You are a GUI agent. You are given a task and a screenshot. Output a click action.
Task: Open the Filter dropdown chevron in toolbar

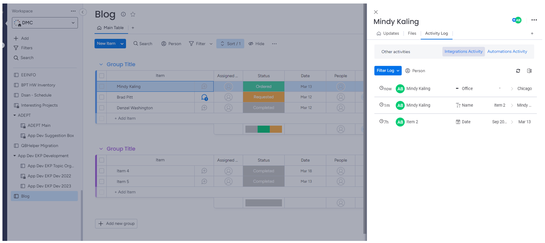[x=211, y=44]
